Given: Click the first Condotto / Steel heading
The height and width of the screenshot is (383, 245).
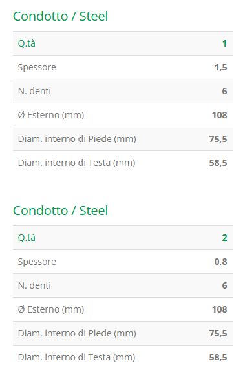Looking at the screenshot, I should tap(60, 16).
